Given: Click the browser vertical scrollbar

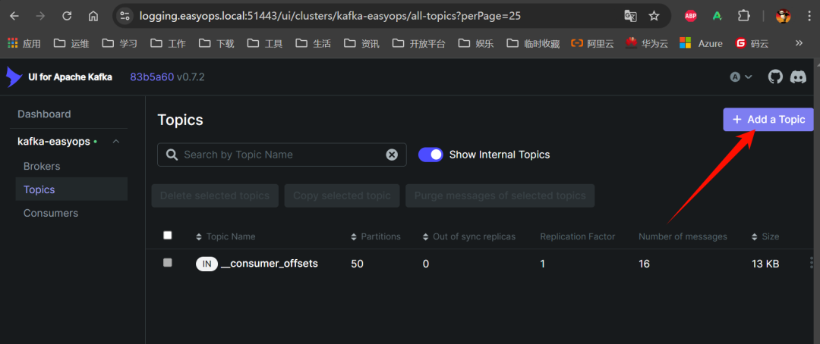Looking at the screenshot, I should 817,201.
